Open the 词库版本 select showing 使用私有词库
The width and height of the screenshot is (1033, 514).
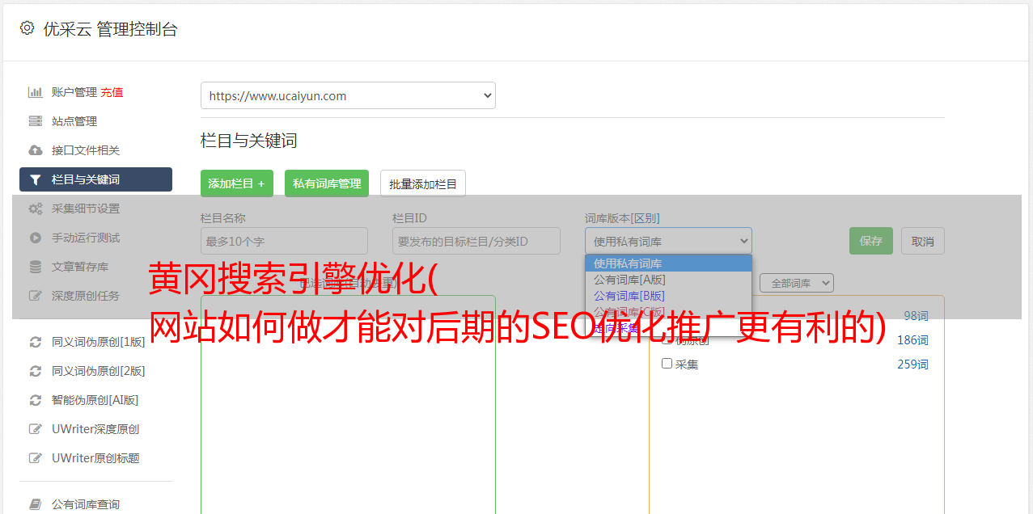click(668, 241)
